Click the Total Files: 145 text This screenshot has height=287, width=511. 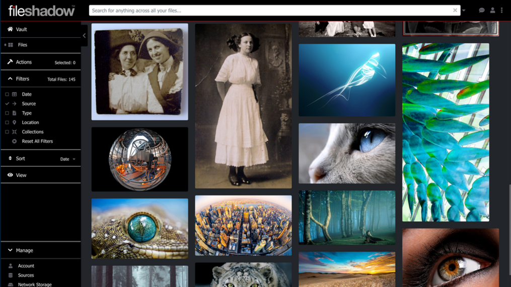point(61,79)
